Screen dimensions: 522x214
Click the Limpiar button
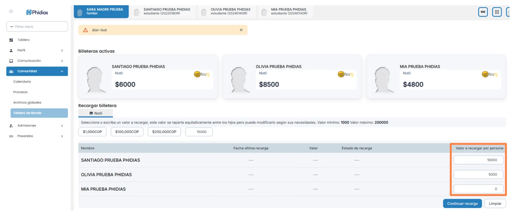pos(495,204)
